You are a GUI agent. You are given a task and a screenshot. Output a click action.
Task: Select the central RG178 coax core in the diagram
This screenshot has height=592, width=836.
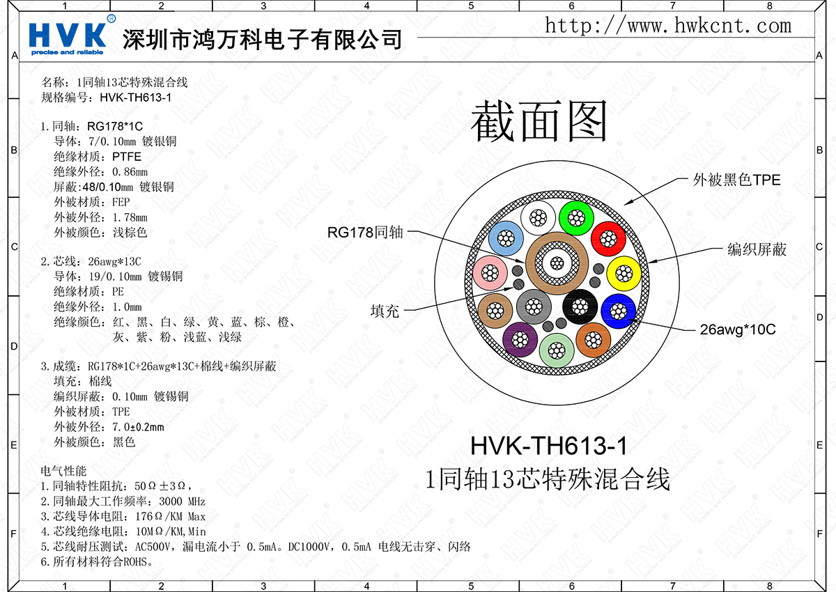click(x=558, y=264)
